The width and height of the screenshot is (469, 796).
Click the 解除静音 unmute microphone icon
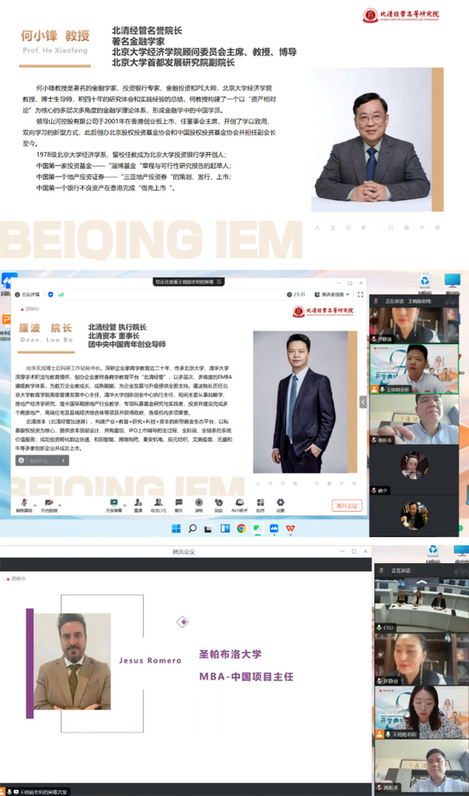pos(24,503)
